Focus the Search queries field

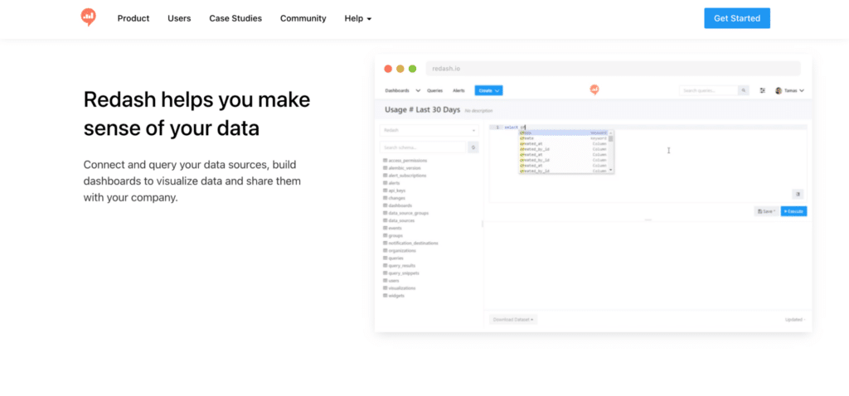pos(709,91)
